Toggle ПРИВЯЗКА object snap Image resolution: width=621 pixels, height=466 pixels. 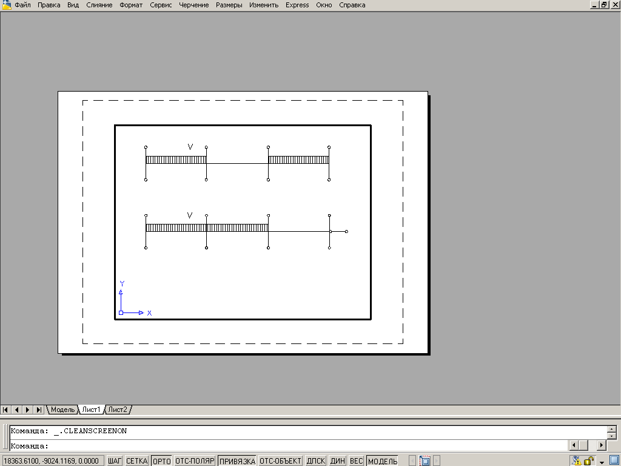pyautogui.click(x=237, y=461)
